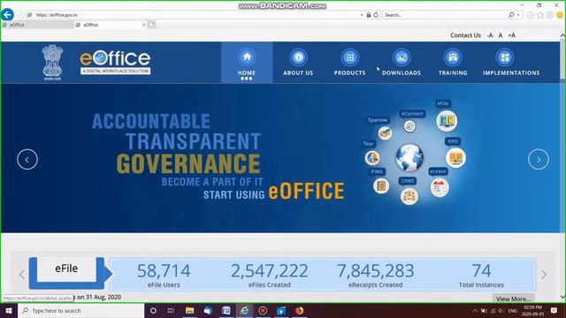Click the national emblem image
The image size is (566, 318).
pyautogui.click(x=52, y=62)
